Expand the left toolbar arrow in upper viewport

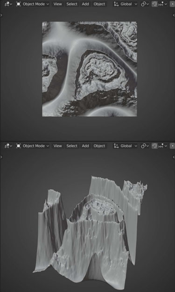[1, 15]
